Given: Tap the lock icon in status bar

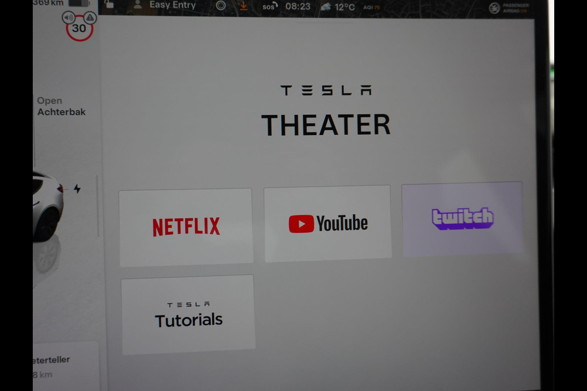Looking at the screenshot, I should pyautogui.click(x=109, y=5).
